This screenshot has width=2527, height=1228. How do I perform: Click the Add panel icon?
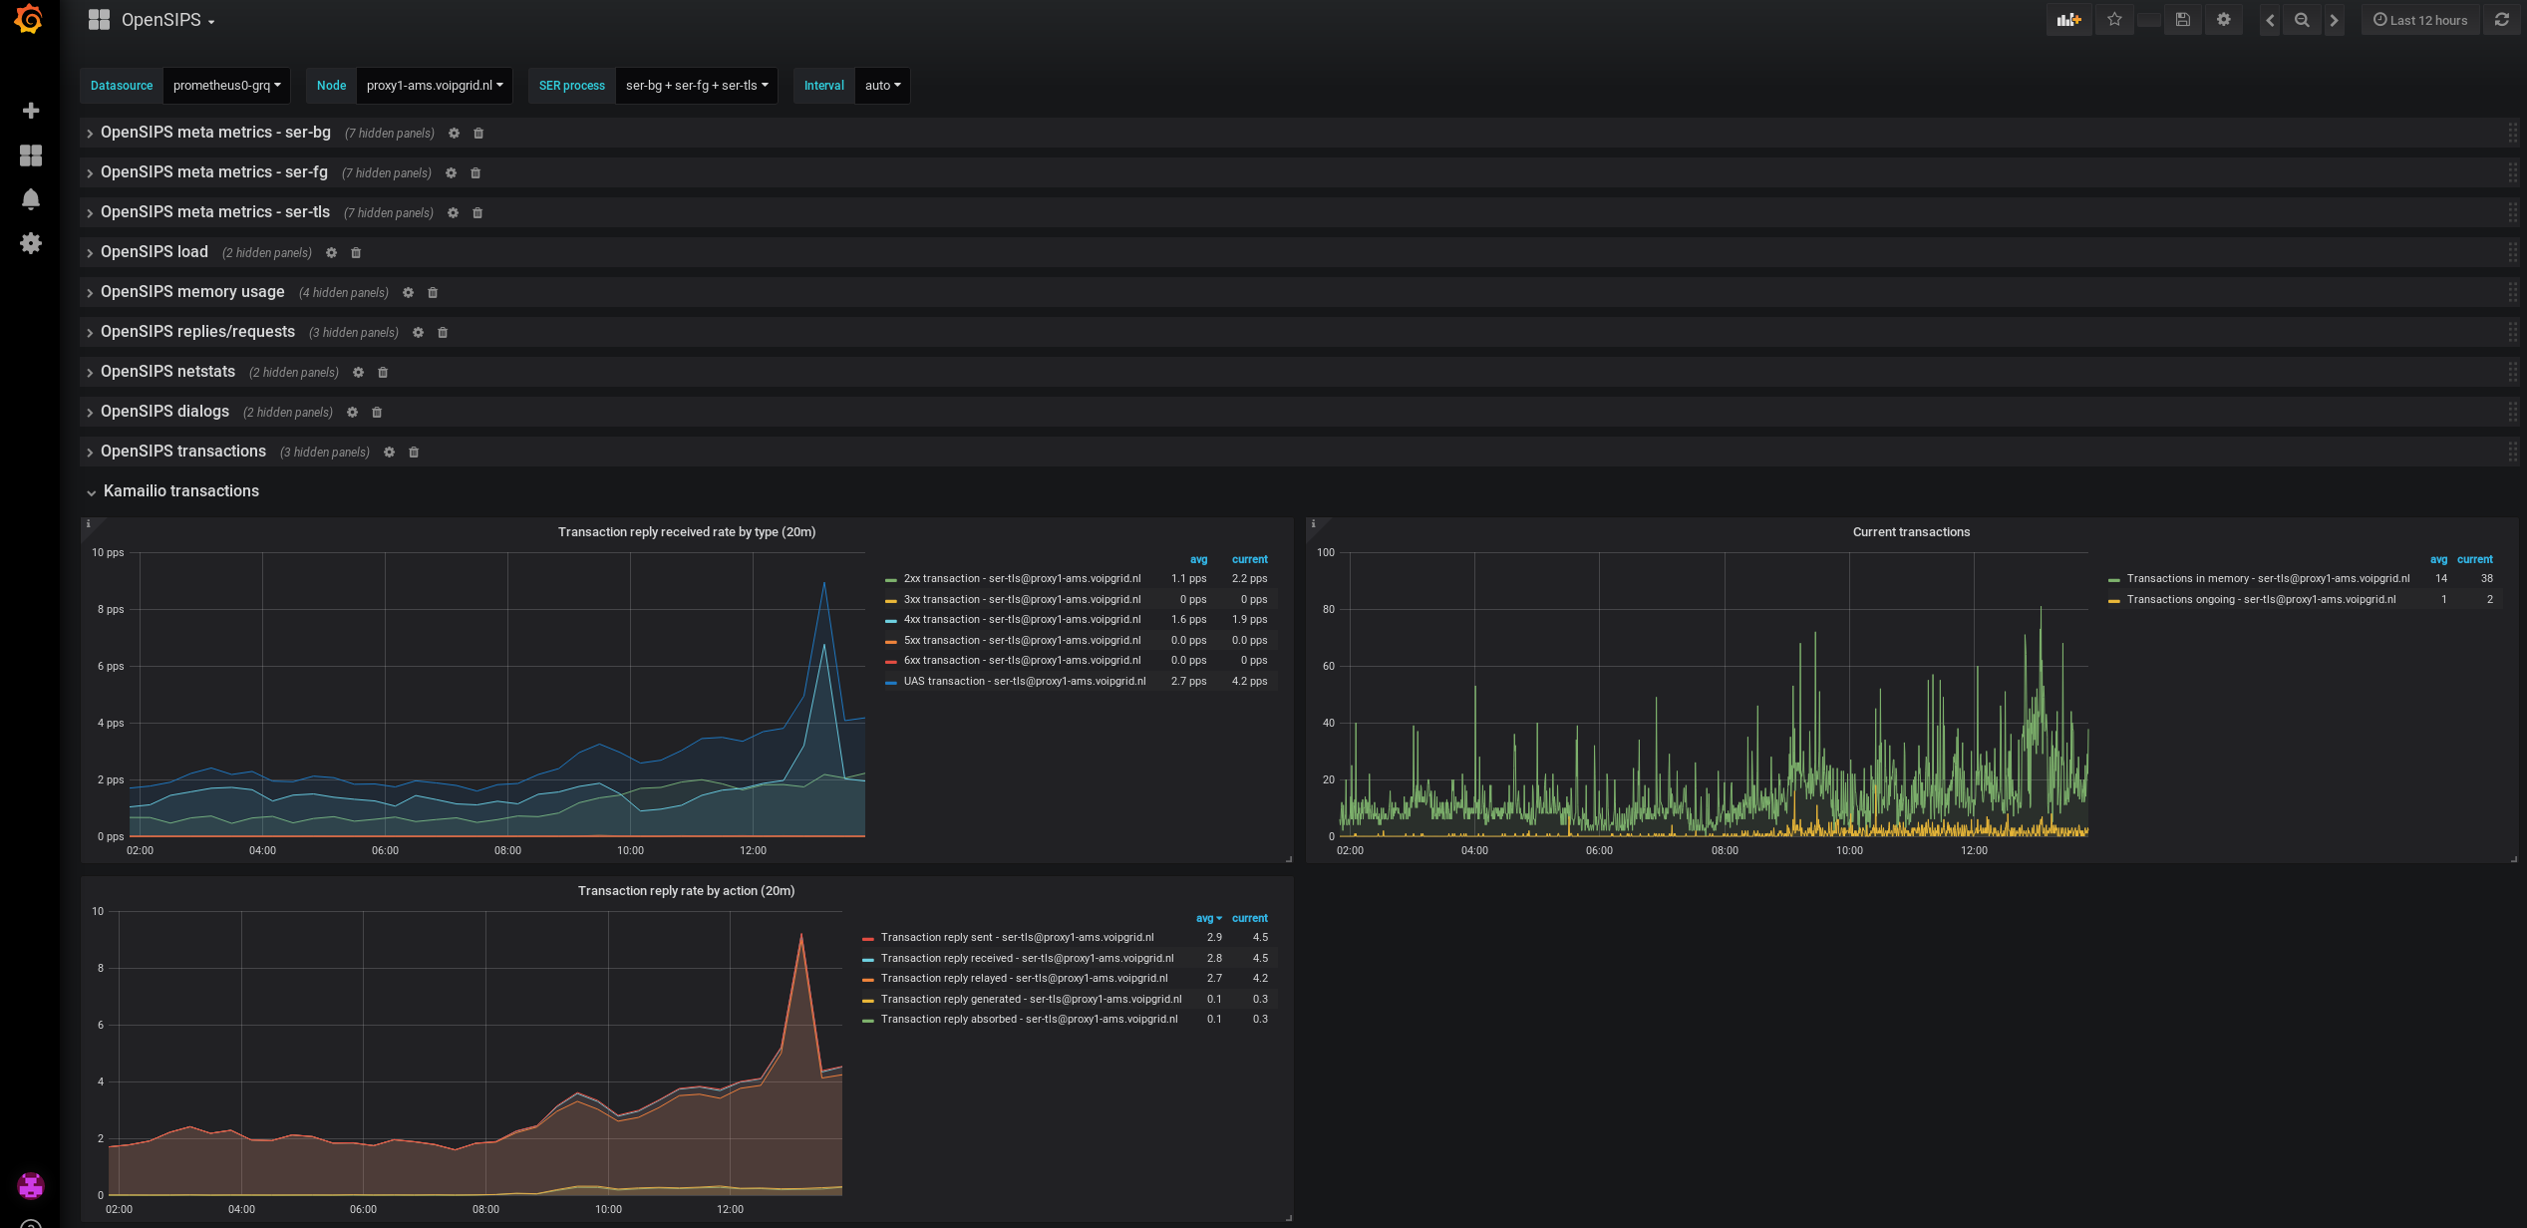[x=2069, y=20]
